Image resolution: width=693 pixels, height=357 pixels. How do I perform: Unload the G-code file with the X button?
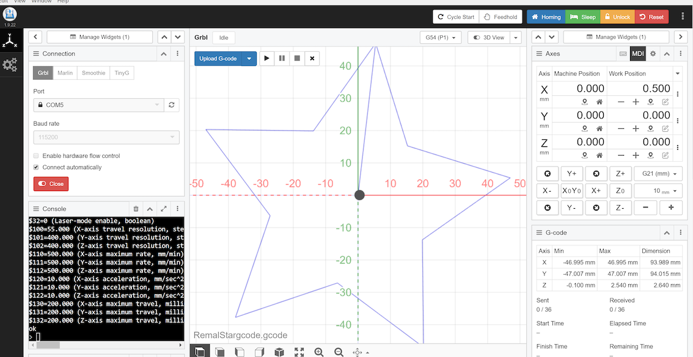312,58
